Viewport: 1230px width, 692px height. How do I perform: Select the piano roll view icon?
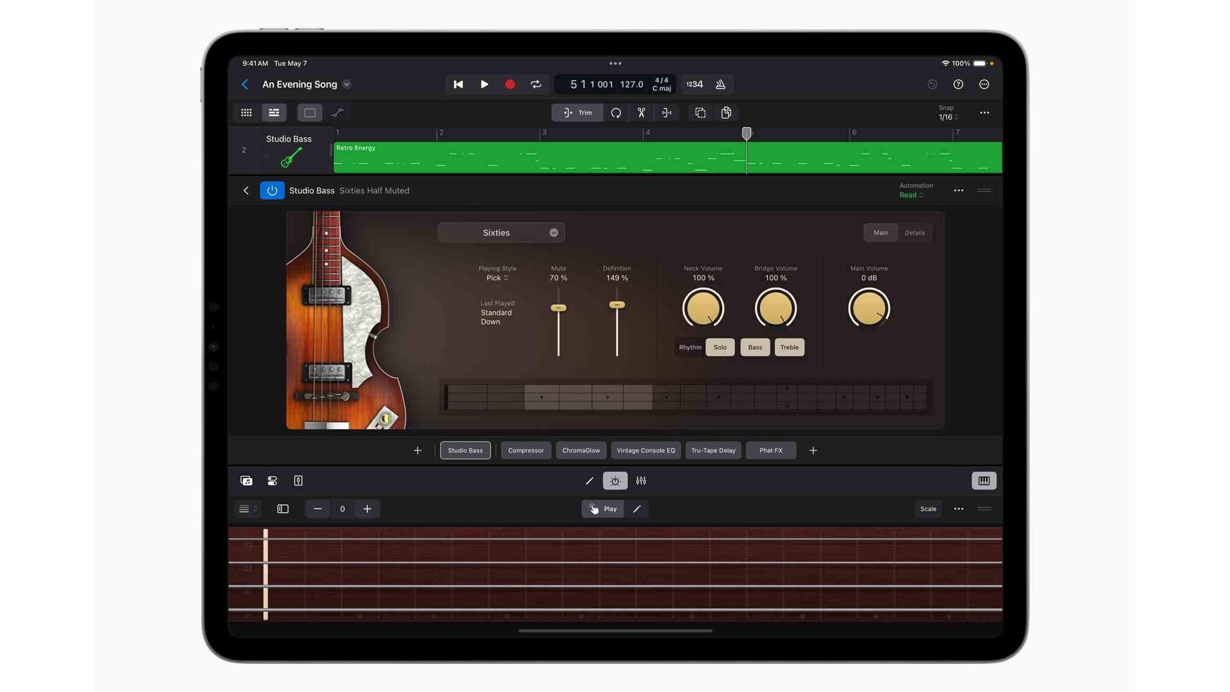pyautogui.click(x=983, y=481)
